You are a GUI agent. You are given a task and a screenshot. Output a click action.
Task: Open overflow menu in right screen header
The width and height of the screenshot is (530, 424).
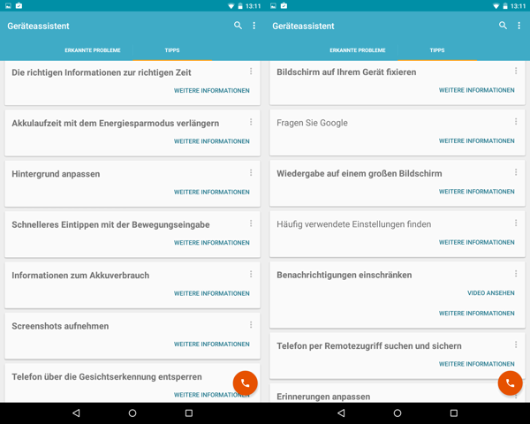tap(519, 26)
